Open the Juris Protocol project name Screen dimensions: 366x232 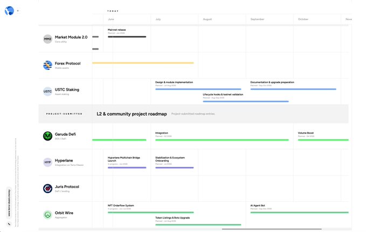point(67,187)
